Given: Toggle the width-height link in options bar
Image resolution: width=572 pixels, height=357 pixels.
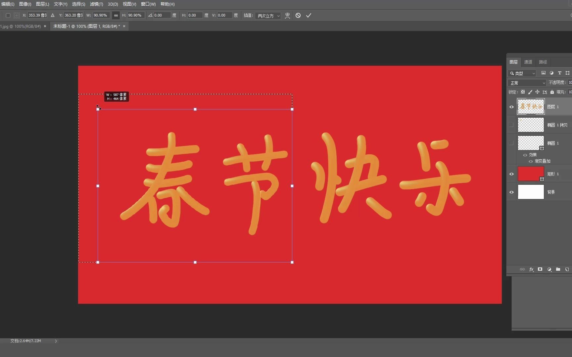Looking at the screenshot, I should (x=116, y=15).
